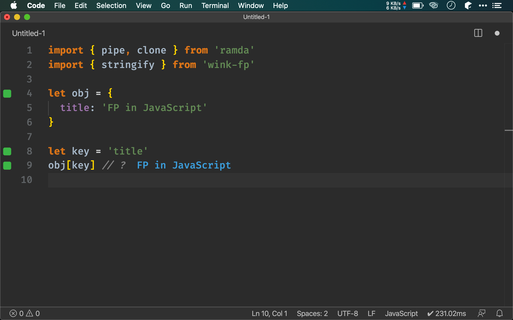Select the Untitled-1 editor tab
The height and width of the screenshot is (320, 513).
(x=29, y=33)
